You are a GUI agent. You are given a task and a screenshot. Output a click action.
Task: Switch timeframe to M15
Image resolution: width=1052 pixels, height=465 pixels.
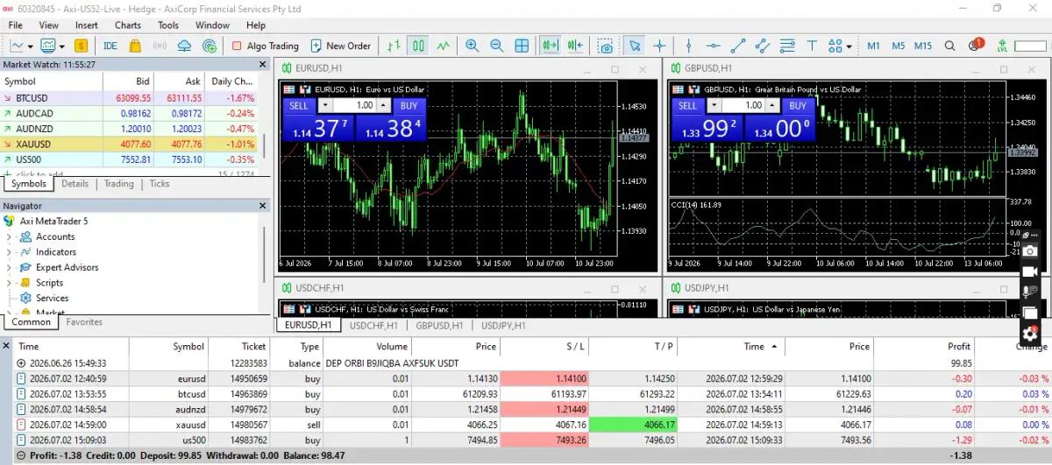pos(923,46)
